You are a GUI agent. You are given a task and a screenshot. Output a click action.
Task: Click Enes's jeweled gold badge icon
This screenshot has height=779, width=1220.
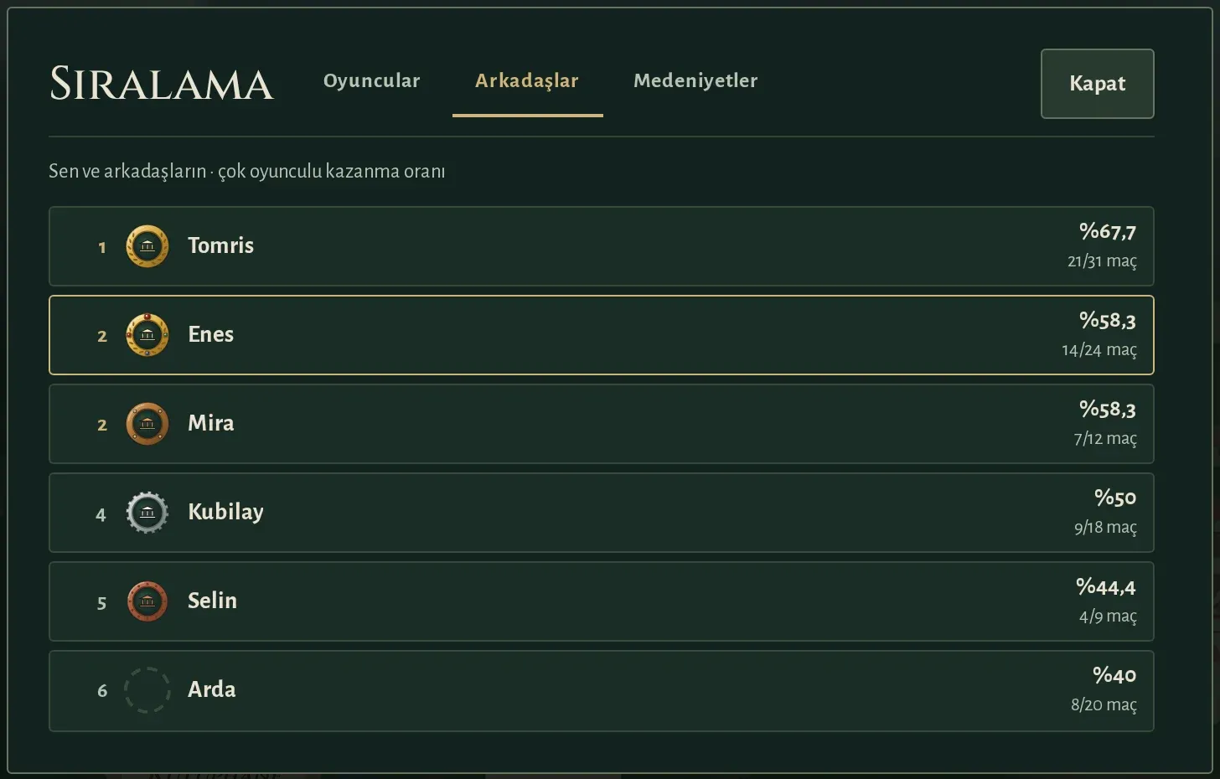point(147,335)
